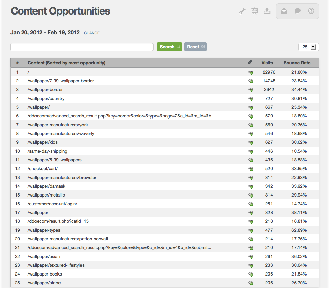This screenshot has height=288, width=329.
Task: Click the green link arrow for /wallpaper/kids
Action: [x=250, y=142]
